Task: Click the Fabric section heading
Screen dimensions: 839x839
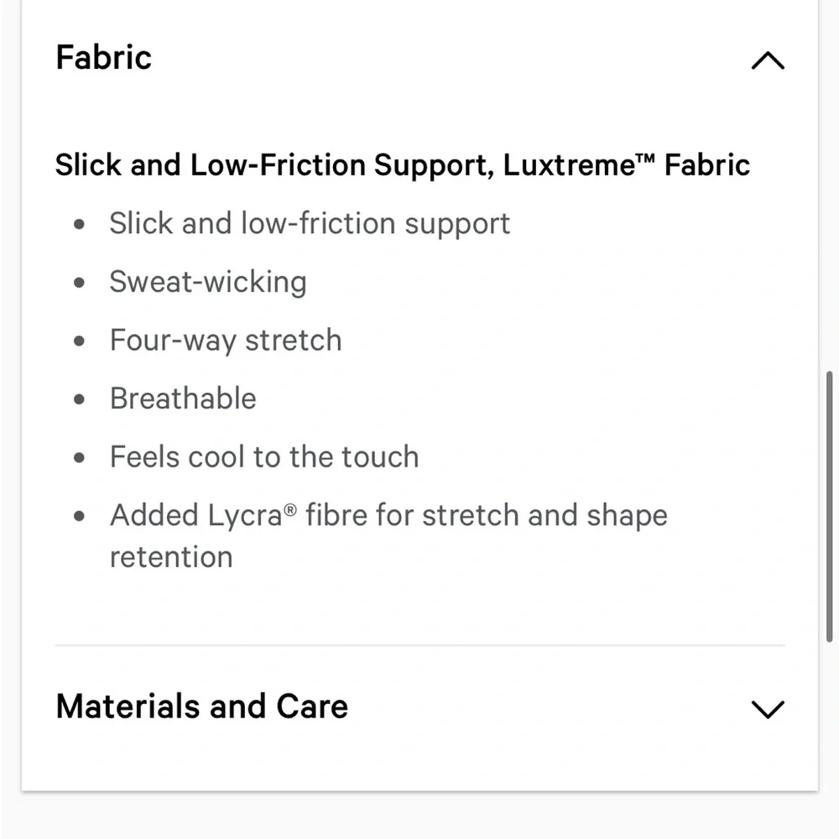Action: (104, 58)
